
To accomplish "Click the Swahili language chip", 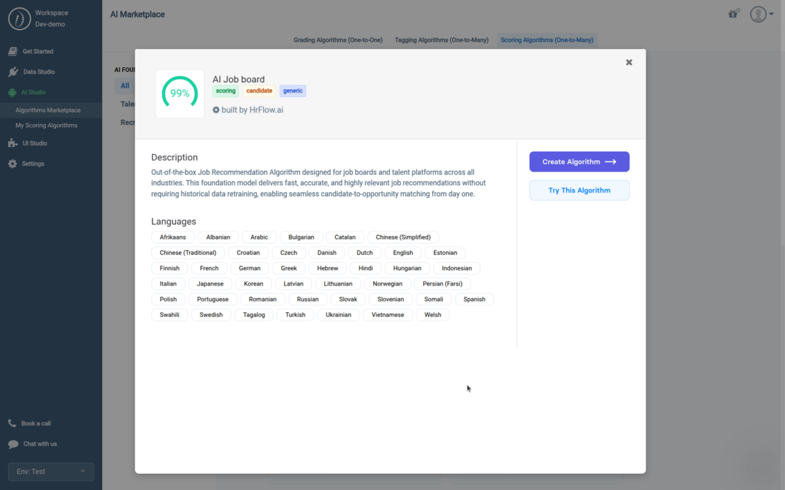I will pos(169,314).
